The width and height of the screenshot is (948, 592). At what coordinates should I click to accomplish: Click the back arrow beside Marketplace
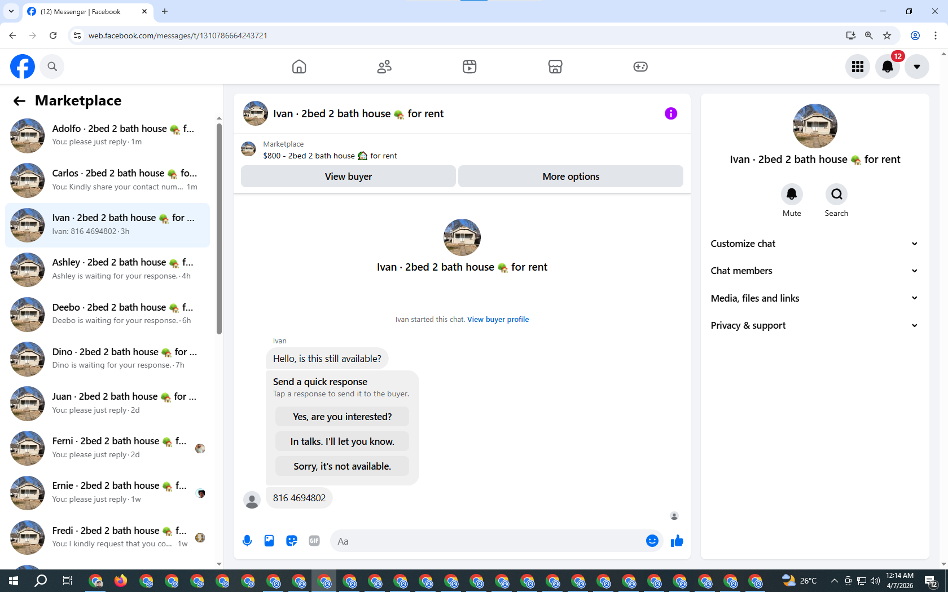[x=19, y=101]
